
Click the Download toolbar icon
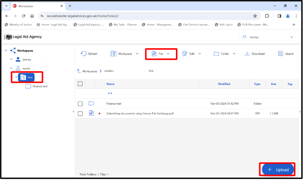[247, 54]
